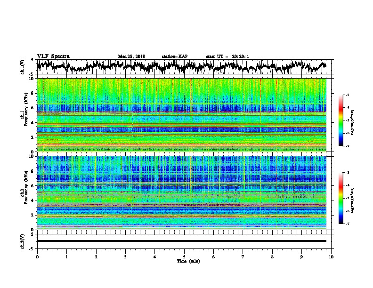The image size is (373, 288).
Task: Click time axis tick label "6"
Action: 213,257
